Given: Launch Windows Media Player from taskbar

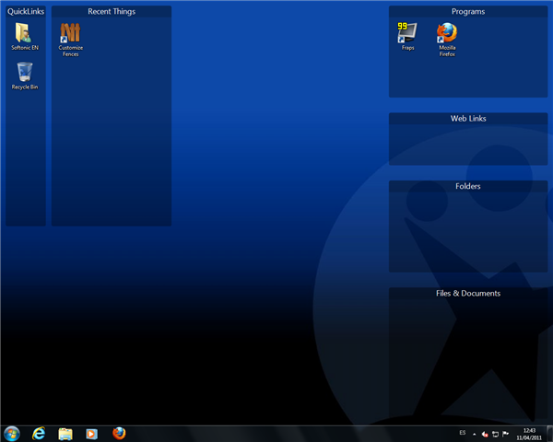Looking at the screenshot, I should 91,433.
